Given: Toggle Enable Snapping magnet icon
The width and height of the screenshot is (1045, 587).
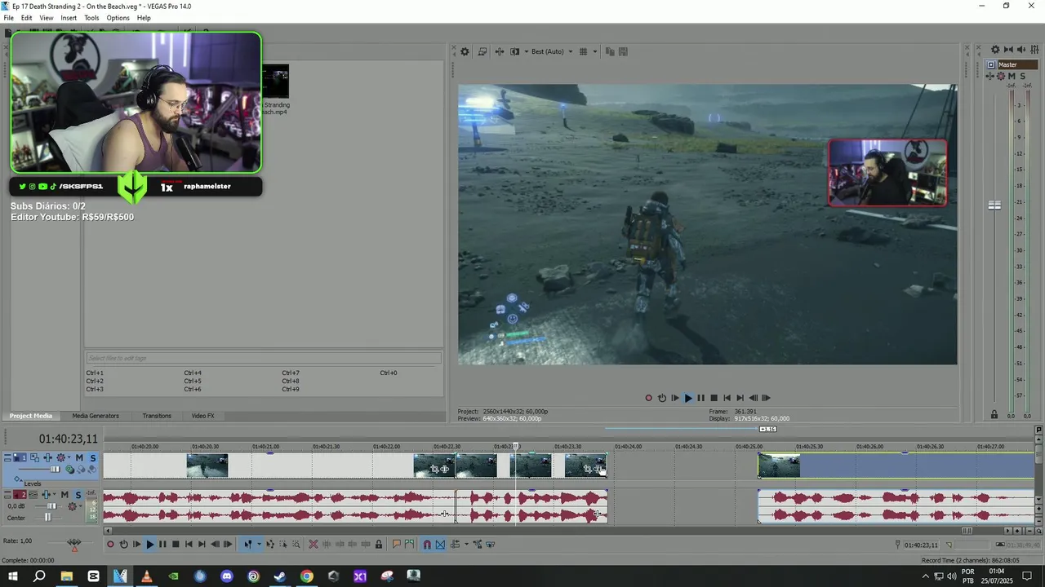Looking at the screenshot, I should tap(426, 544).
